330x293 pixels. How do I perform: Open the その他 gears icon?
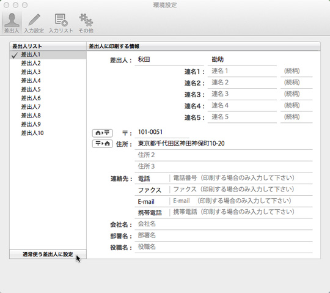tap(86, 23)
